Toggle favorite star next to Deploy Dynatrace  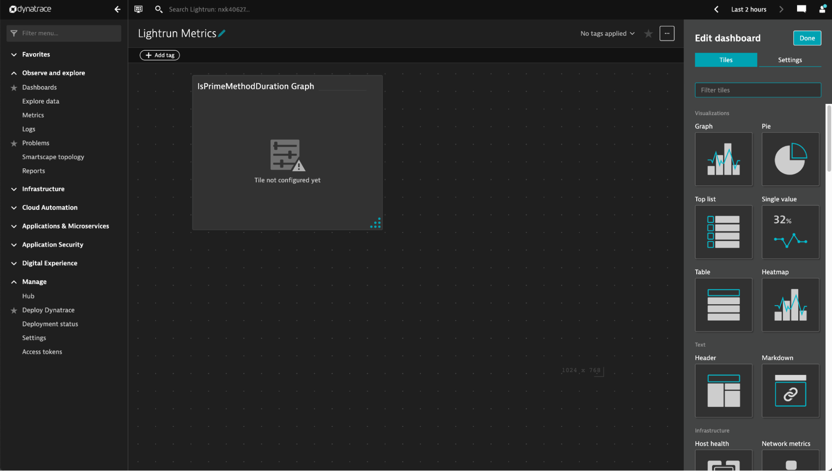(14, 311)
